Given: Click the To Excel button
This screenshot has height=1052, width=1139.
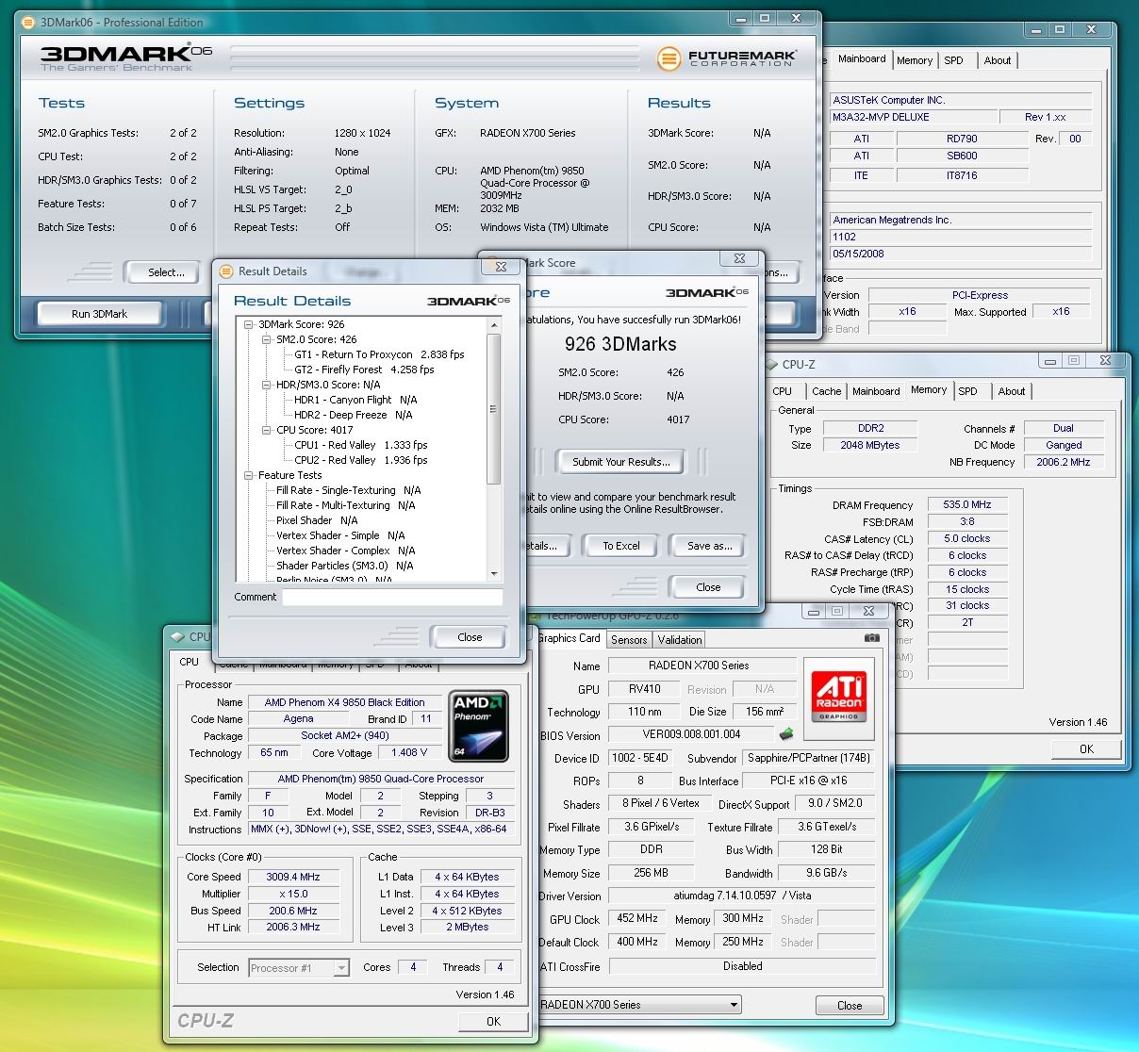Looking at the screenshot, I should 621,546.
